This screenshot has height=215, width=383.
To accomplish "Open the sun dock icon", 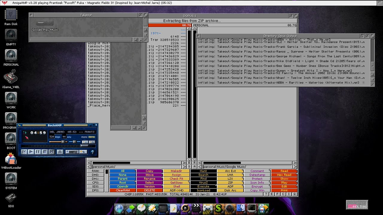I will [153, 208].
